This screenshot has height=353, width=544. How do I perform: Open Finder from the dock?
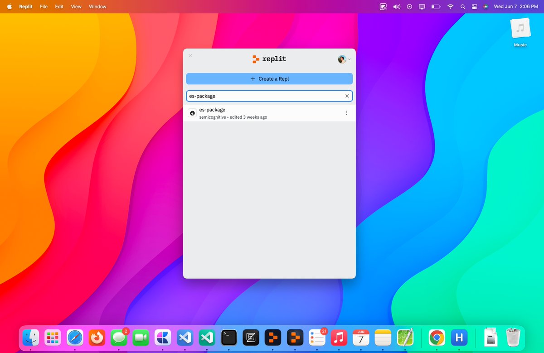coord(30,338)
